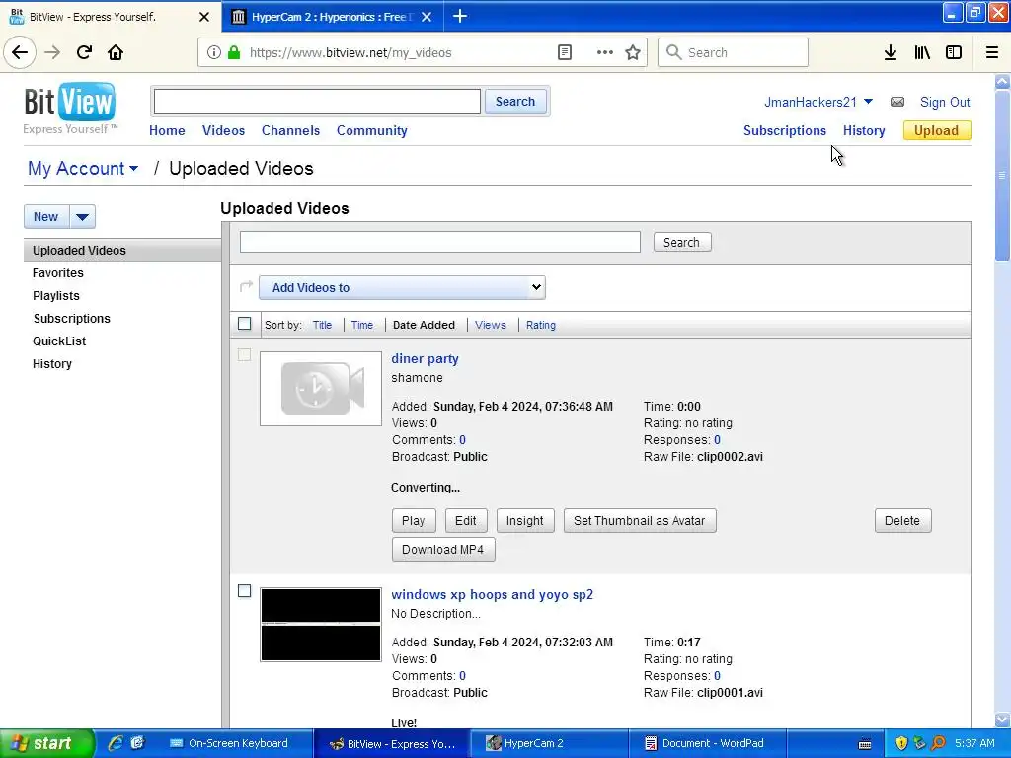Show site information icon in address bar
1011x758 pixels.
click(x=214, y=52)
